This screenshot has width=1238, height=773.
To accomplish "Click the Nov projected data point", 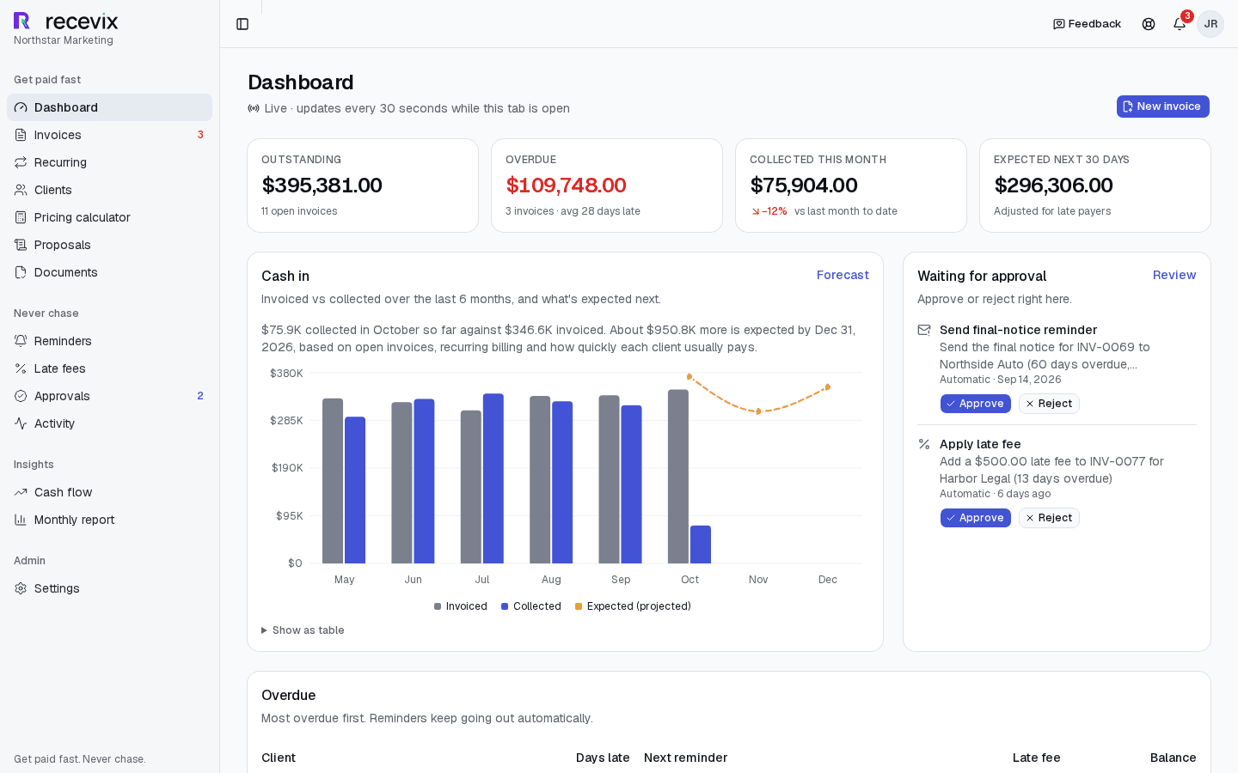I will 758,411.
